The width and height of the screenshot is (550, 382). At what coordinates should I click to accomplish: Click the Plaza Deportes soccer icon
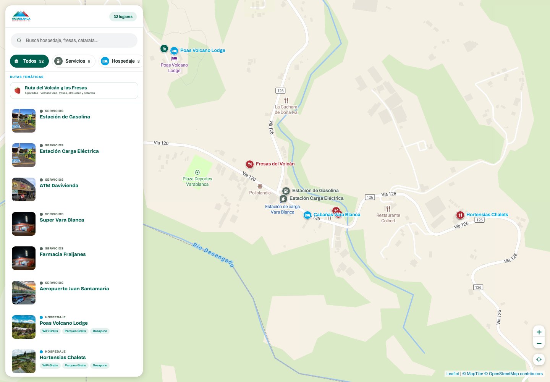click(197, 173)
